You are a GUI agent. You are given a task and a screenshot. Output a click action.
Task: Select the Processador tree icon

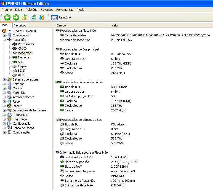click(15, 44)
